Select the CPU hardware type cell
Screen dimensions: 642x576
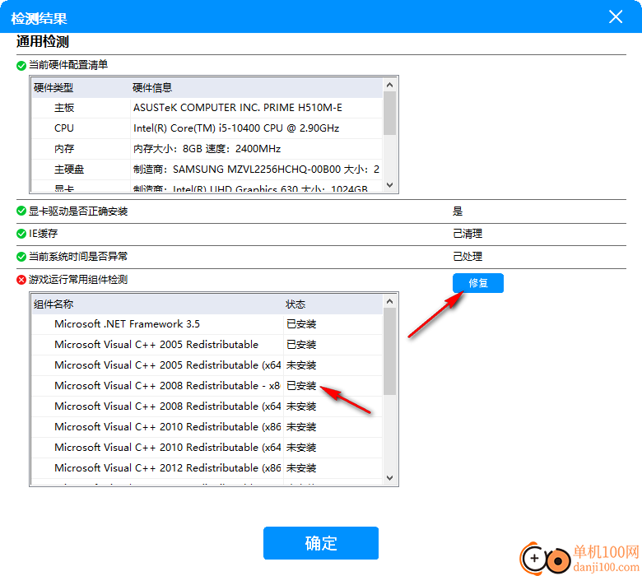81,128
